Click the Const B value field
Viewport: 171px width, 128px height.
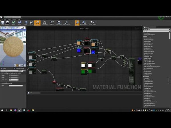14,78
